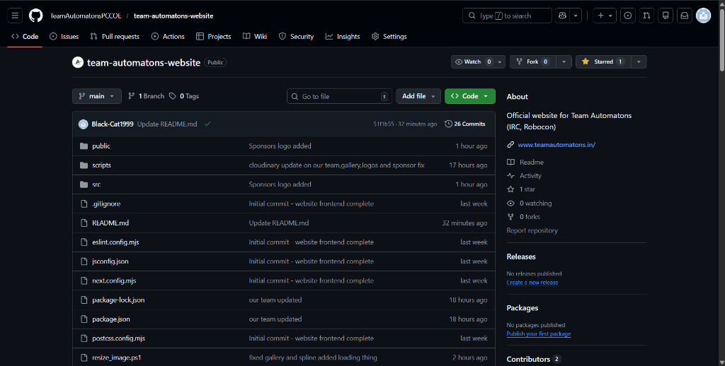Open the www.teamautomatons.in website link
The width and height of the screenshot is (725, 366).
tap(556, 145)
